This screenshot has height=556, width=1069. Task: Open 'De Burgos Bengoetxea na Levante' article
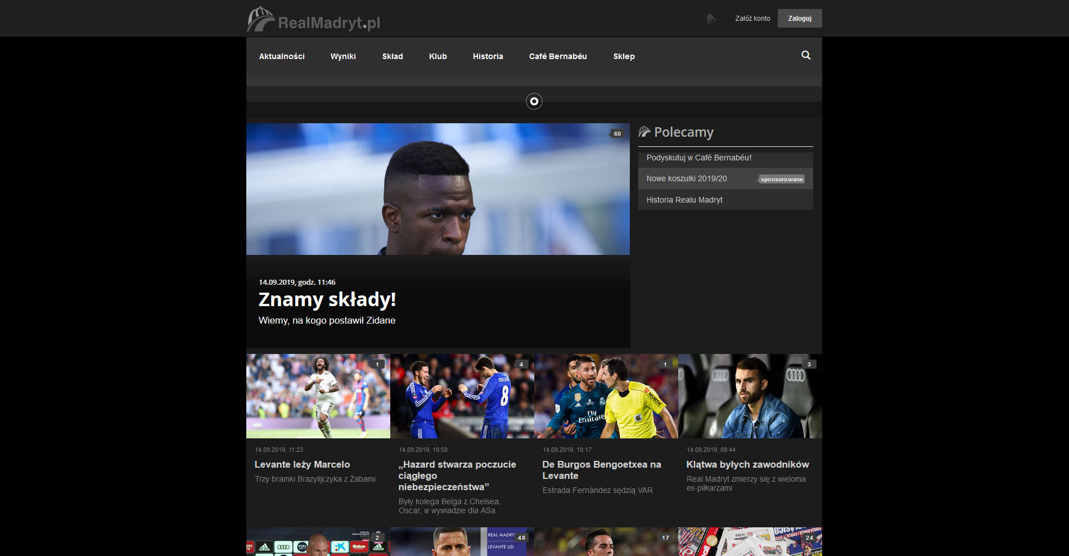(x=601, y=470)
